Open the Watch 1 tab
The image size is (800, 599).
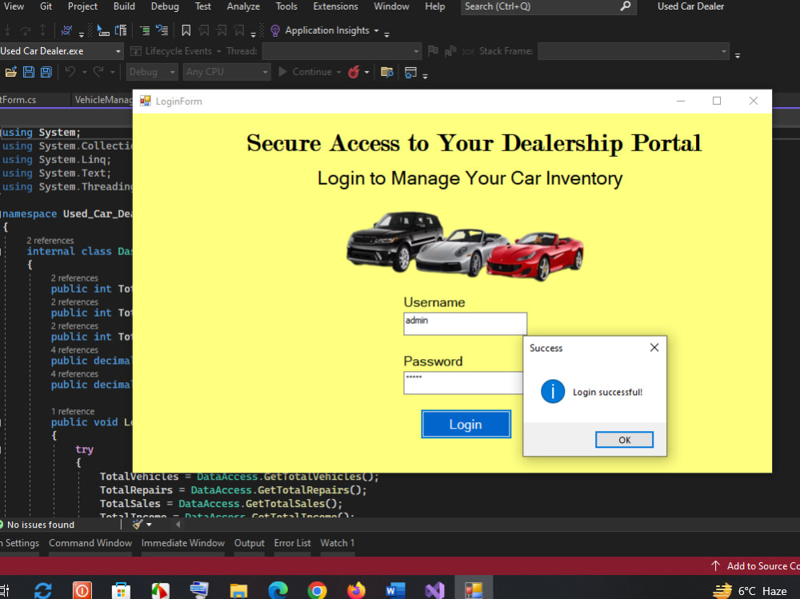pyautogui.click(x=338, y=543)
